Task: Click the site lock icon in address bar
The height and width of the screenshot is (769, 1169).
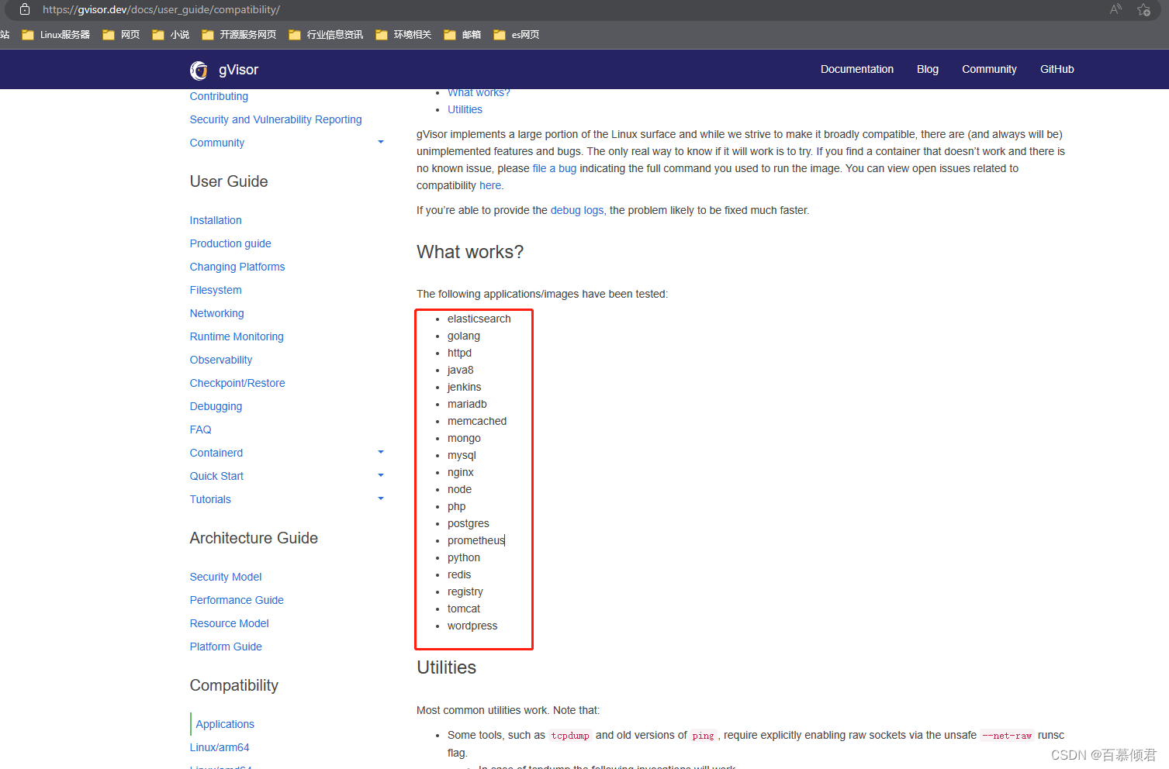Action: coord(25,9)
